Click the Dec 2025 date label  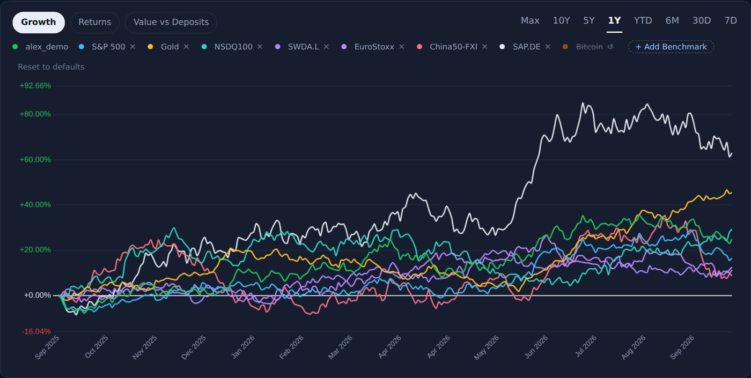194,347
